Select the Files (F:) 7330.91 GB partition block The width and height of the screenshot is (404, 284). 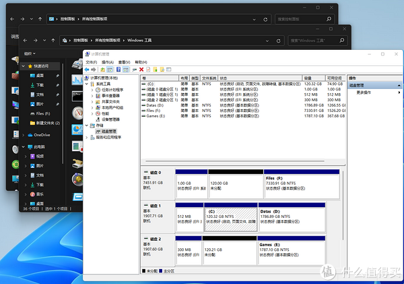tap(302, 184)
